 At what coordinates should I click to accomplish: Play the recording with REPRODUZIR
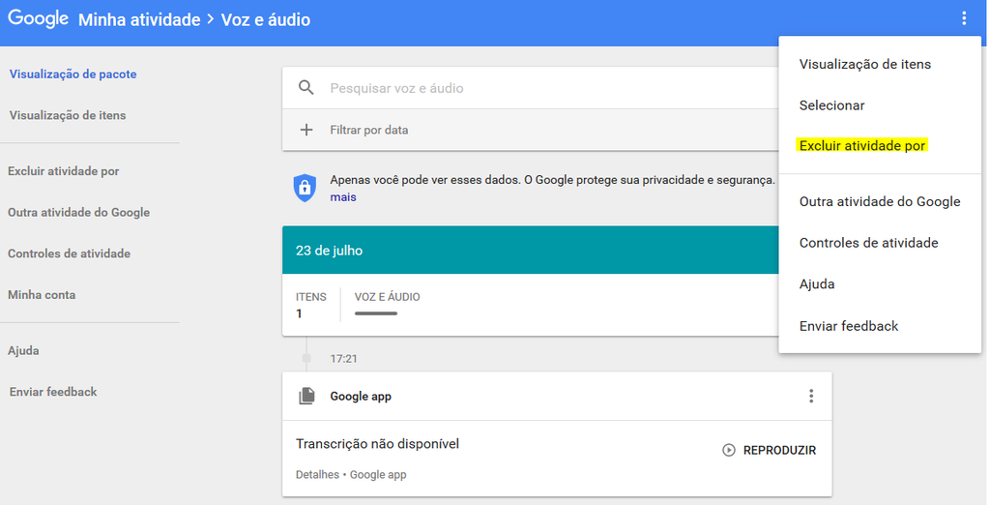[x=769, y=450]
